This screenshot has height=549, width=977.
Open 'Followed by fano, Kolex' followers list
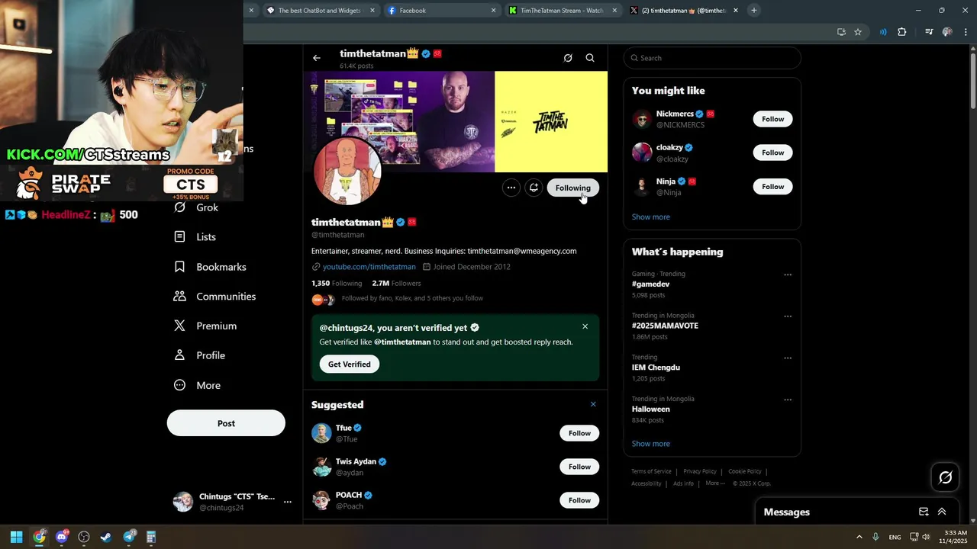(x=412, y=298)
